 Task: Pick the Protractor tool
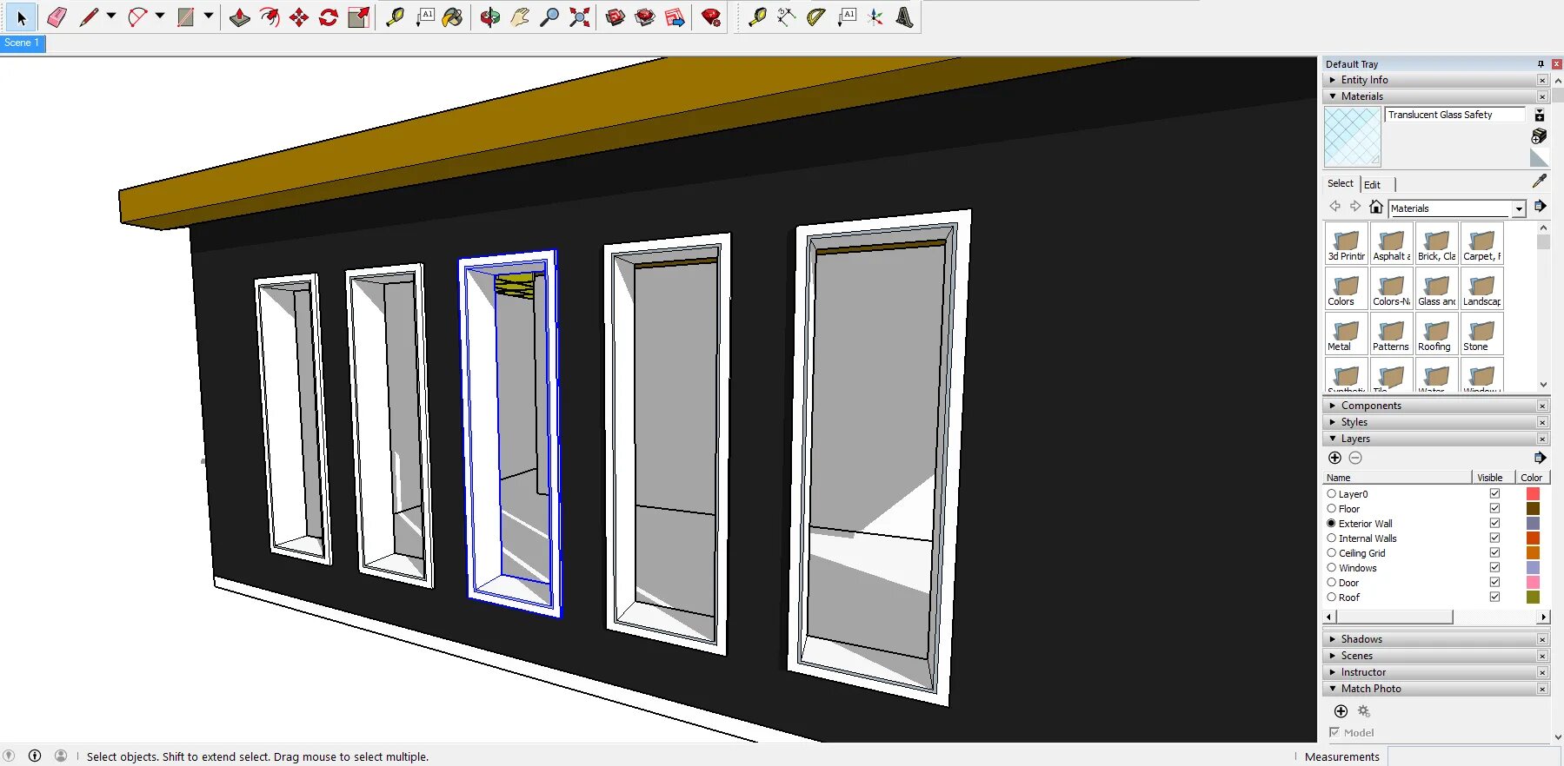[815, 17]
